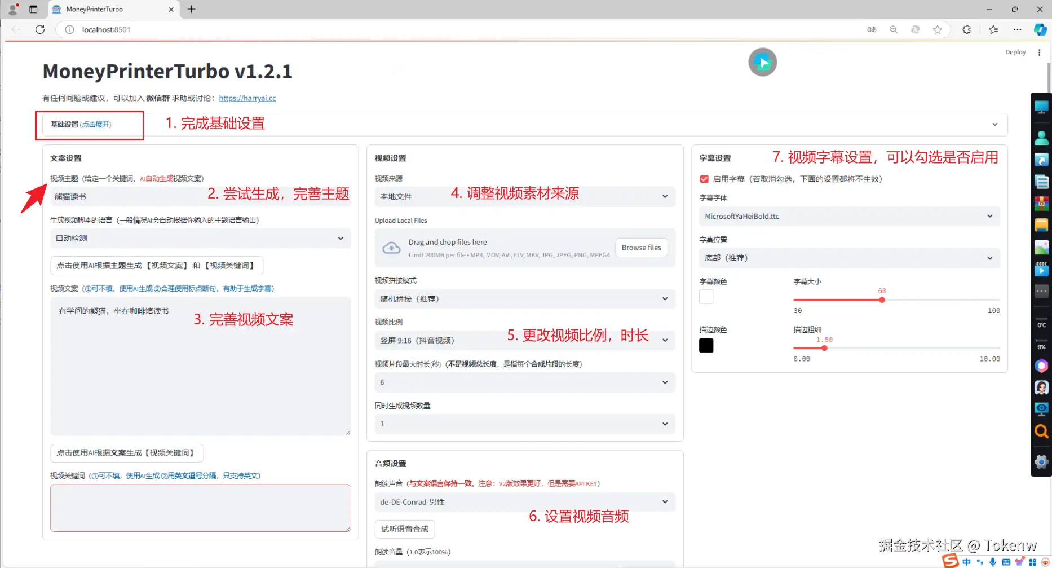Click the site information icon beside localhost

pyautogui.click(x=69, y=29)
